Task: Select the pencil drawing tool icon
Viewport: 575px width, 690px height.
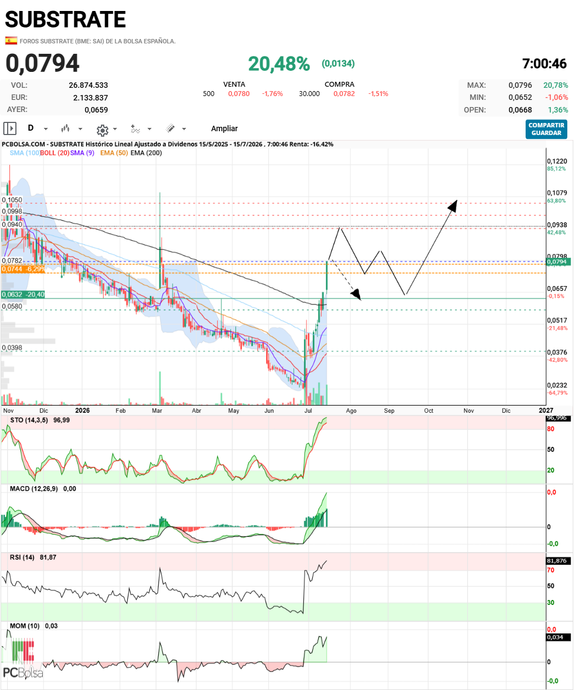Action: click(x=171, y=128)
